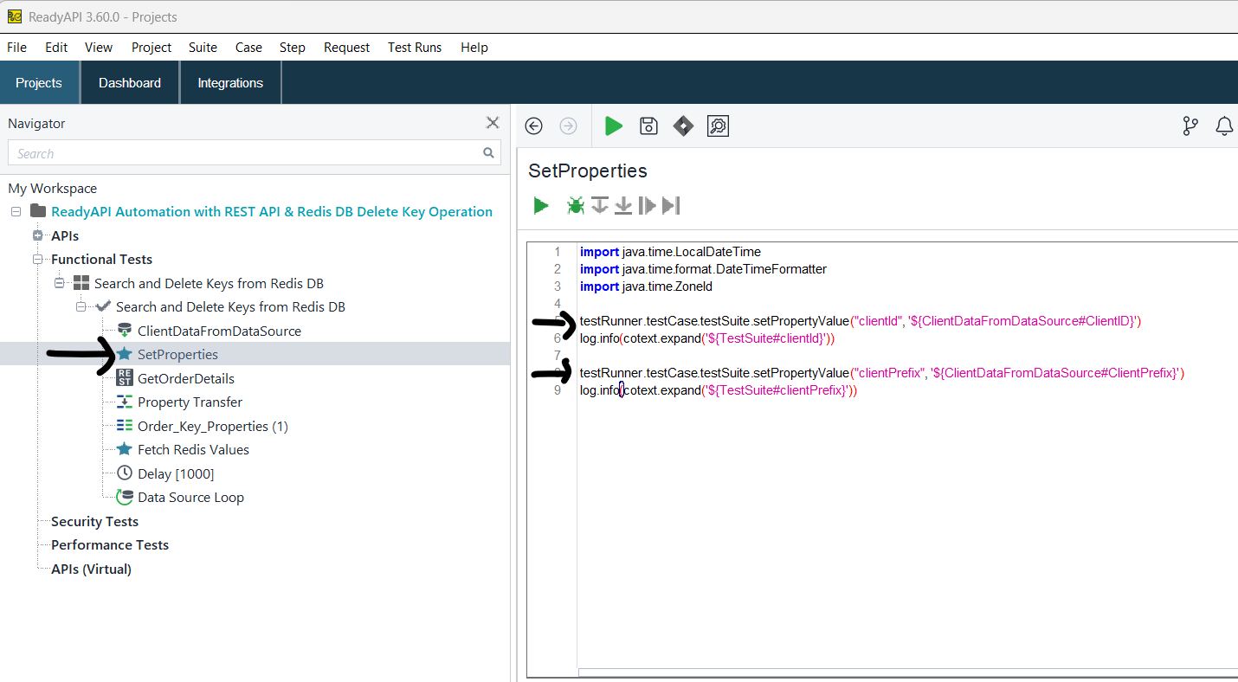Screen dimensions: 1238x682
Task: Collapse the Functional Tests node
Action: (37, 260)
